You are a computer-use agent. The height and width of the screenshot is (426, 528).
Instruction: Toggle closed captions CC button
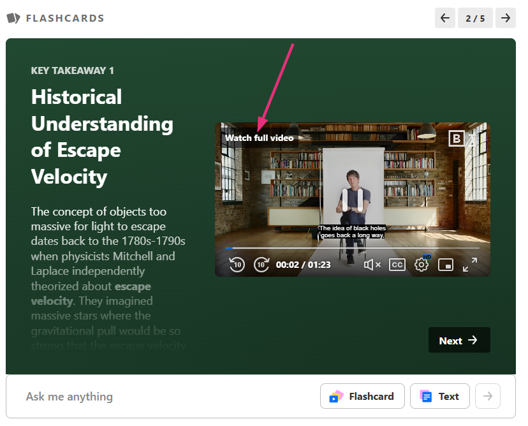(397, 265)
